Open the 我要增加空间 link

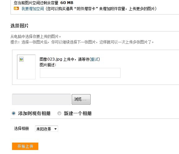point(33,9)
